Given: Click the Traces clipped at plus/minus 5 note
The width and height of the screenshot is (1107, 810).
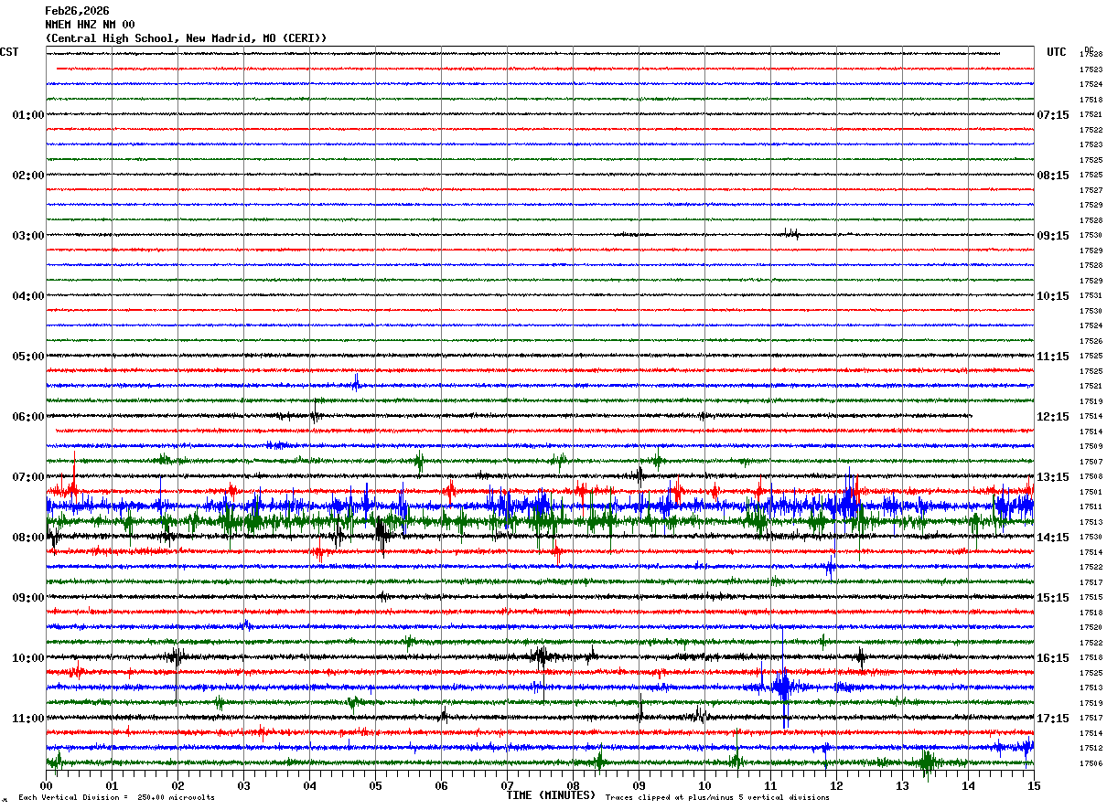Looking at the screenshot, I should coord(717,798).
